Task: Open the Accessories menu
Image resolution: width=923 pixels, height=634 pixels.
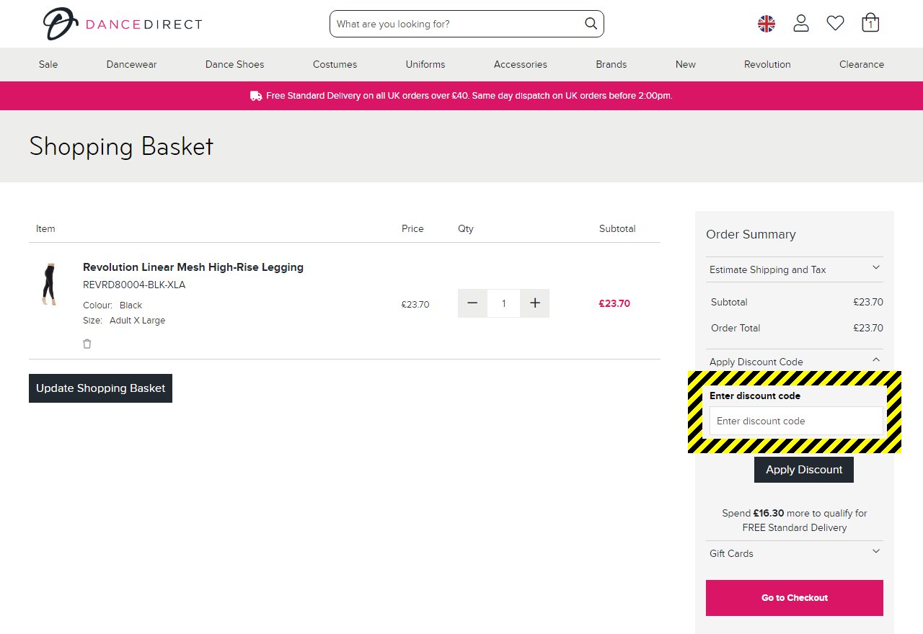Action: [x=520, y=64]
